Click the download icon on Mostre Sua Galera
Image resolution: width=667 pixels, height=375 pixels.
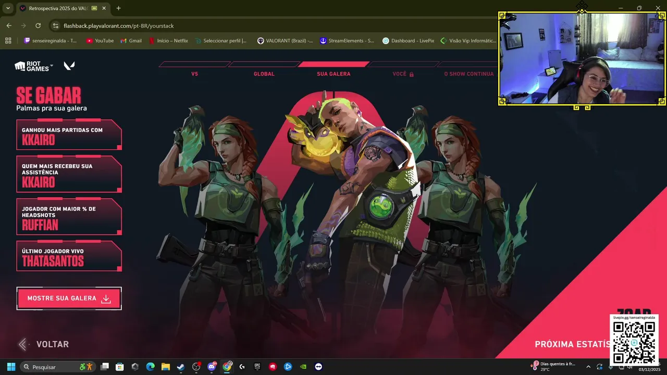(106, 298)
